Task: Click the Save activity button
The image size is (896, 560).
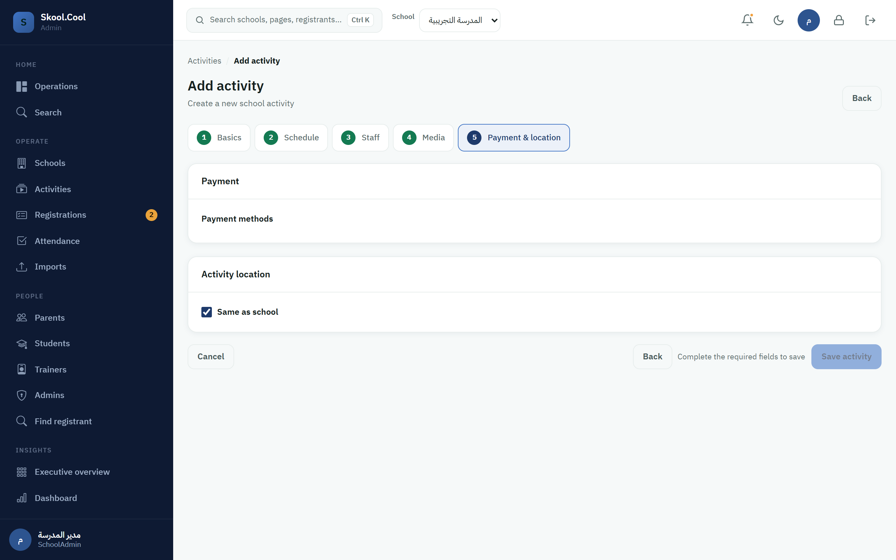Action: point(846,356)
